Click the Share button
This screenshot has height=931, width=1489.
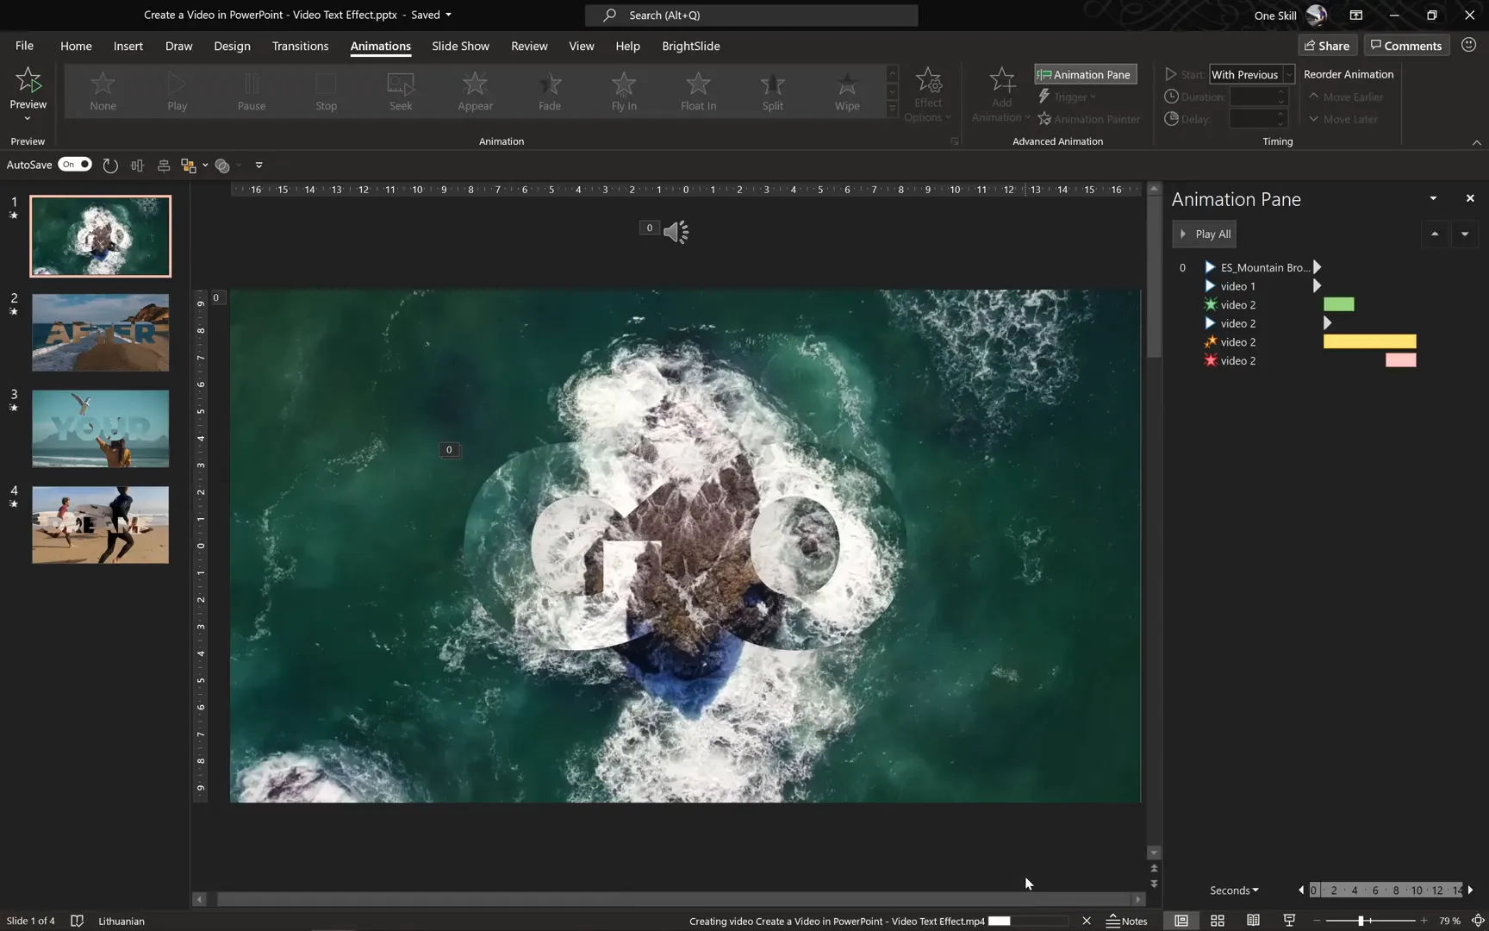1326,45
